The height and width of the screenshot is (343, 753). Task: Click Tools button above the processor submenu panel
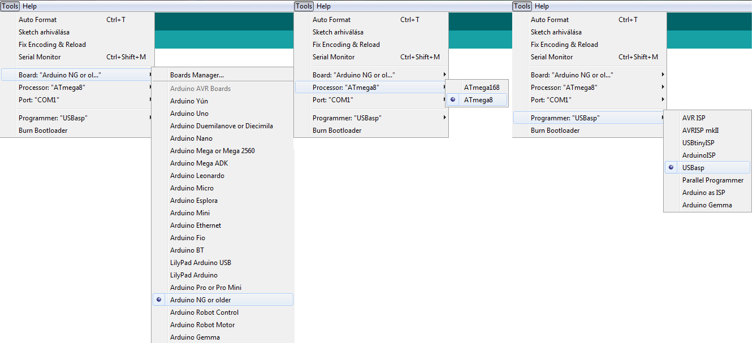(x=304, y=6)
